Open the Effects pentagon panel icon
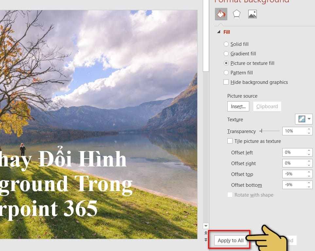 coord(236,14)
